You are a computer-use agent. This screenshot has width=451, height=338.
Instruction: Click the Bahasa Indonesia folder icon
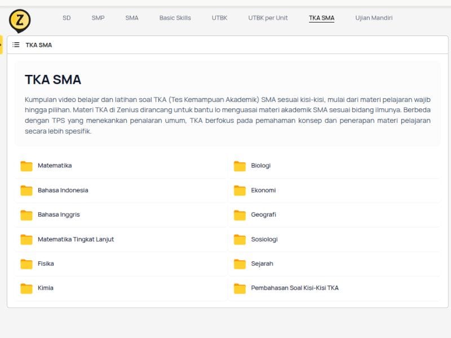point(26,190)
